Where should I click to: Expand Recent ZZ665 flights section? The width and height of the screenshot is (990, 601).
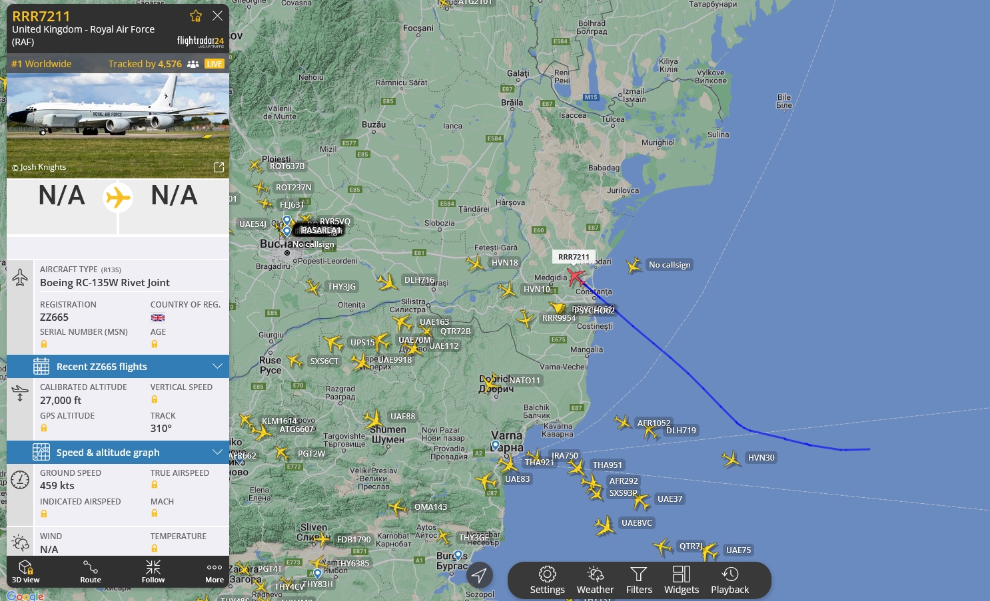(118, 367)
